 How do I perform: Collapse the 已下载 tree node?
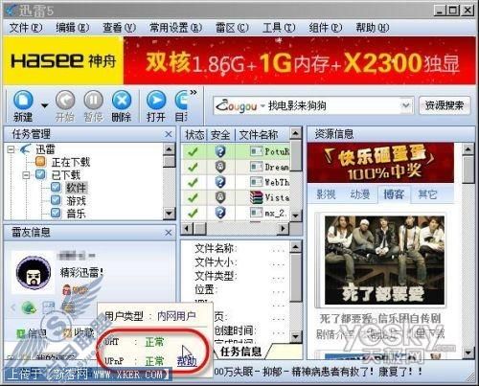27,175
